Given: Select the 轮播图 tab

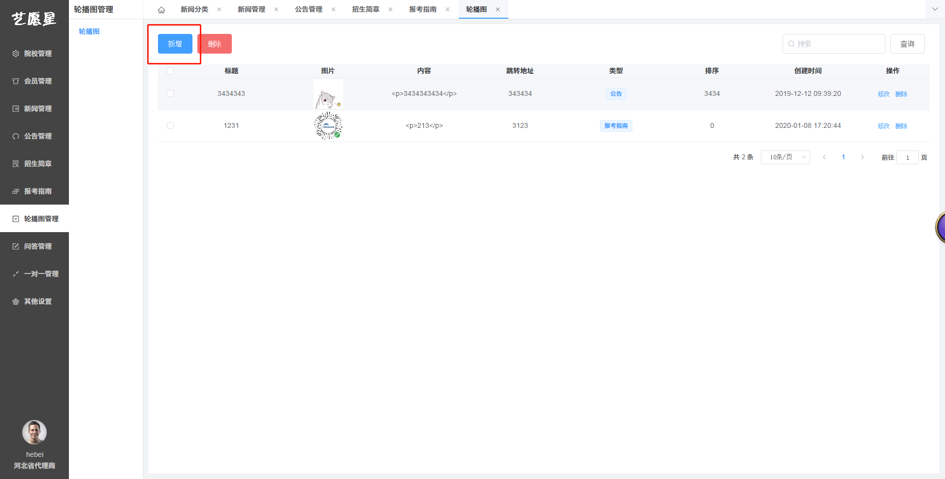Looking at the screenshot, I should tap(476, 9).
